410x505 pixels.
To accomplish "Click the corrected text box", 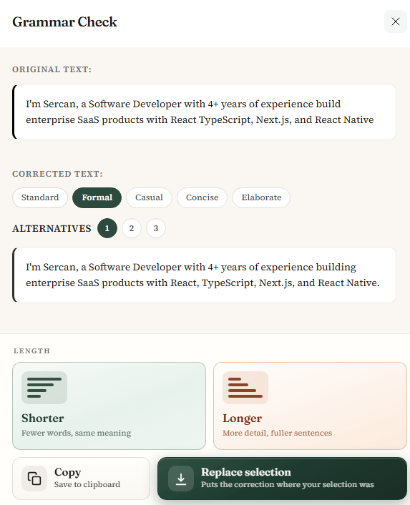I will pos(204,275).
